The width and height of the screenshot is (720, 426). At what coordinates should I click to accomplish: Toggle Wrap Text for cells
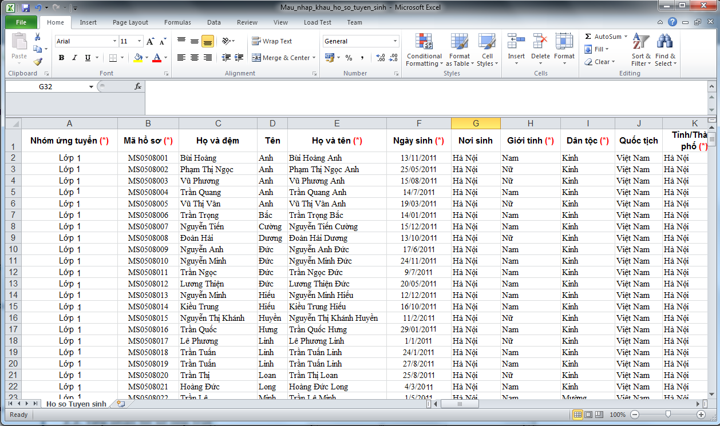pyautogui.click(x=272, y=41)
